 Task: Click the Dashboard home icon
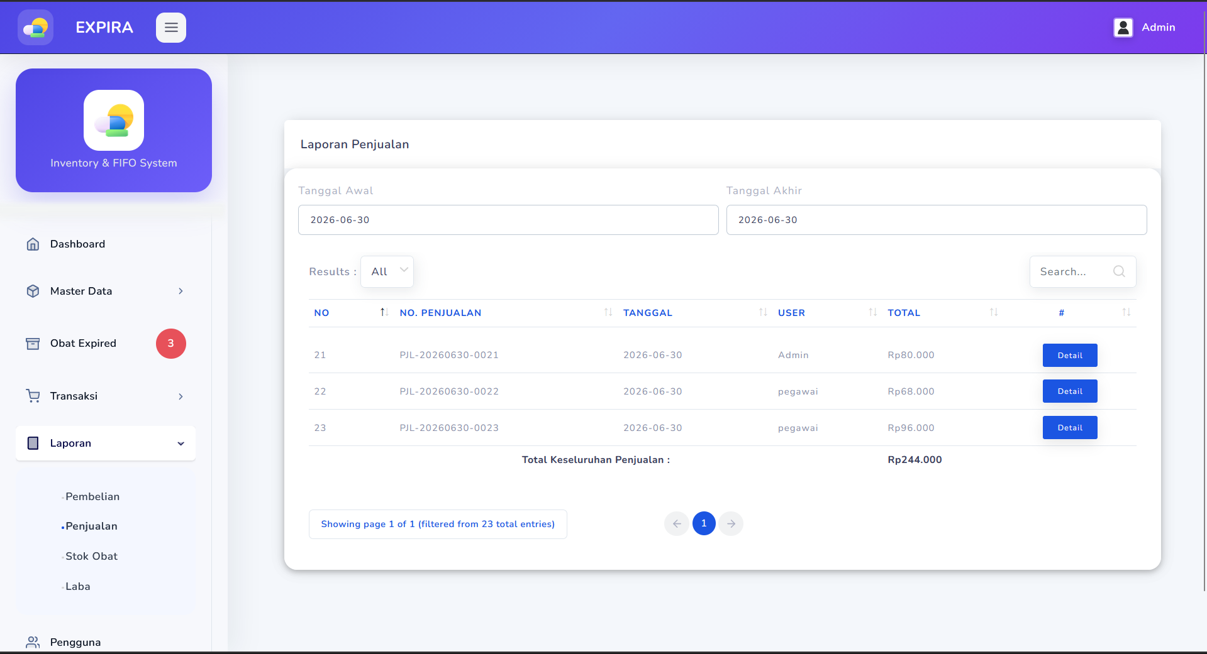[33, 244]
